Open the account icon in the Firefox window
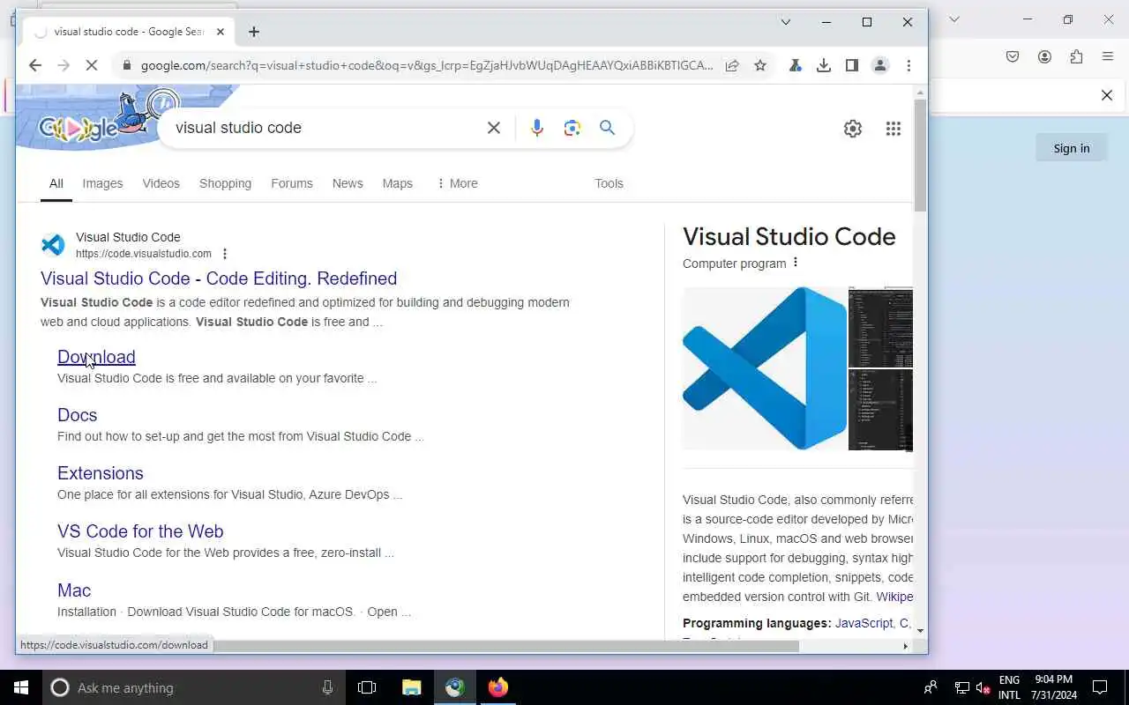Image resolution: width=1129 pixels, height=705 pixels. tap(1044, 56)
